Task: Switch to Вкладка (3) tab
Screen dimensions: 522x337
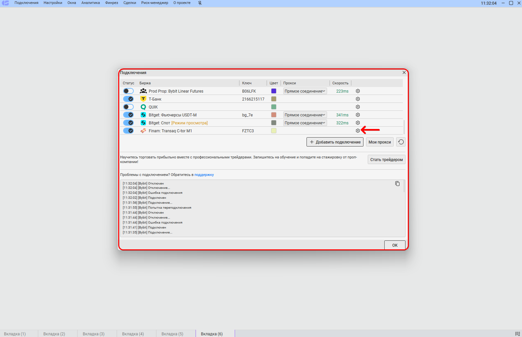Action: pos(94,334)
